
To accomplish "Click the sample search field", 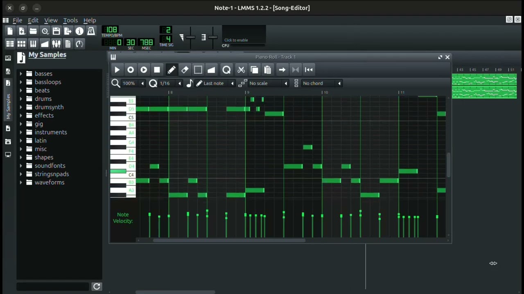I will pyautogui.click(x=53, y=287).
